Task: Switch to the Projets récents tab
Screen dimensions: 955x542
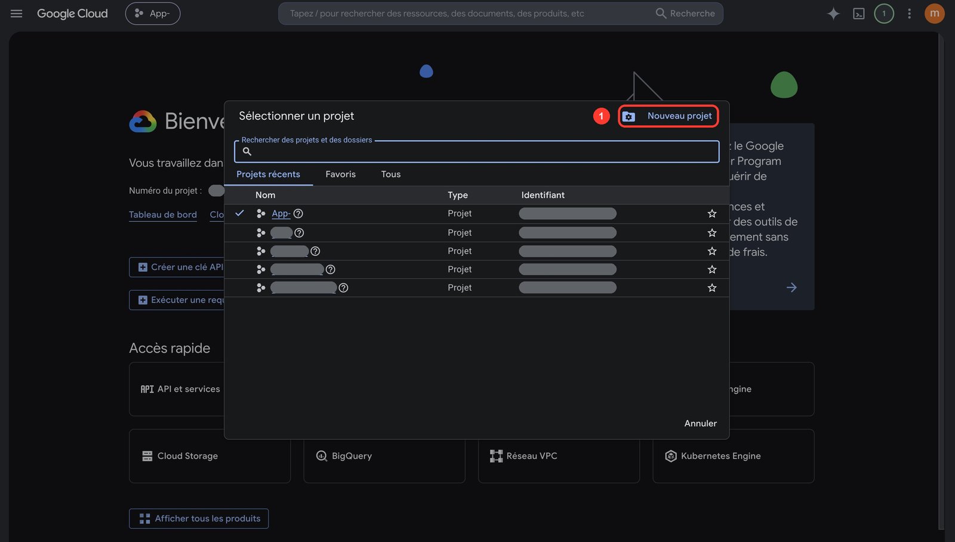Action: tap(268, 174)
